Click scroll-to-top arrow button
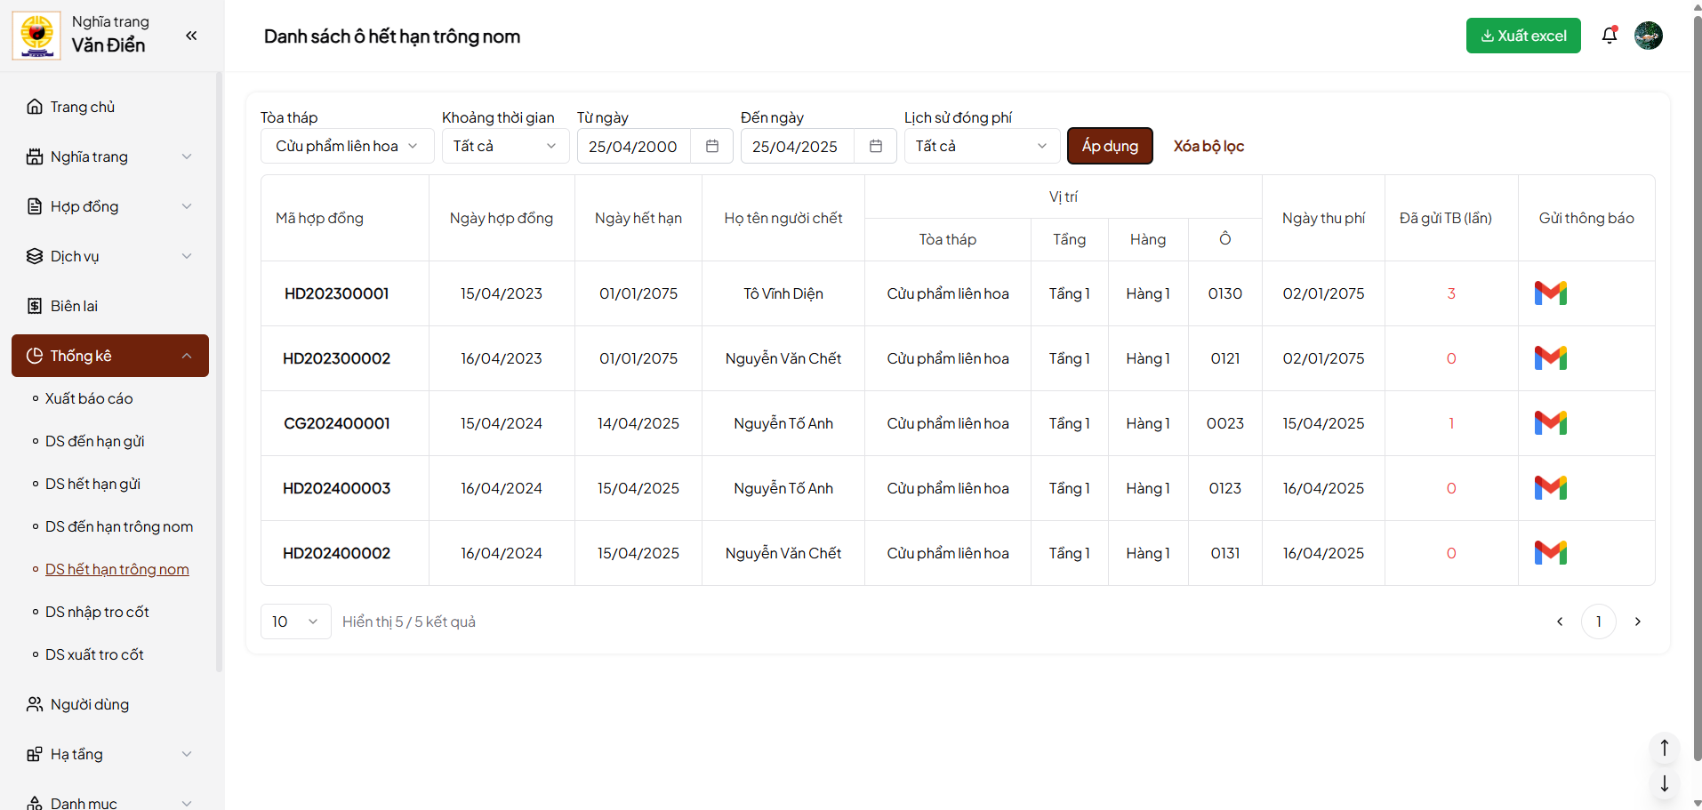Screen dimensions: 1702x810 1664,748
